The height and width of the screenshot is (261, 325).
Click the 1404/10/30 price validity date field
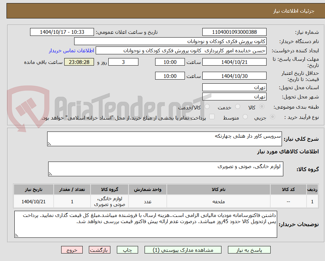[x=234, y=76]
